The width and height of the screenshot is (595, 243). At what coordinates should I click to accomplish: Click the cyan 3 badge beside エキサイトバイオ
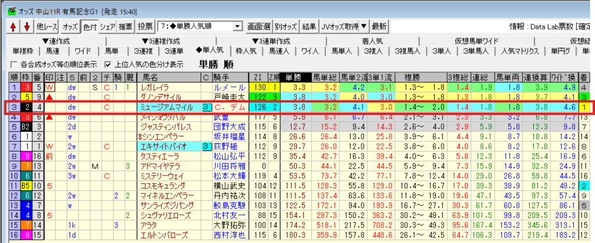pos(206,146)
